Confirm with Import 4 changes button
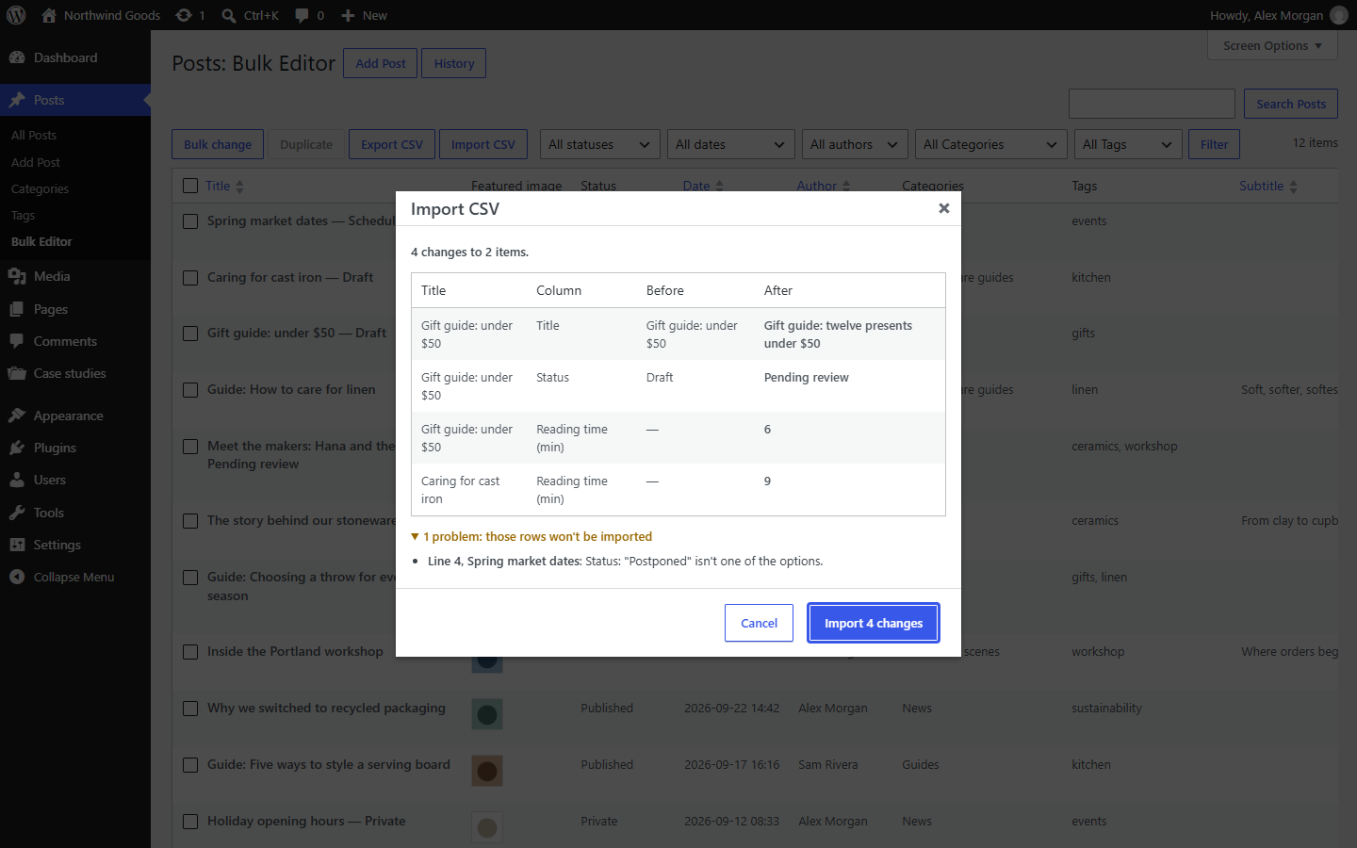 tap(874, 623)
